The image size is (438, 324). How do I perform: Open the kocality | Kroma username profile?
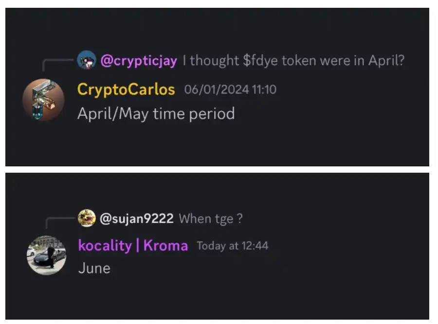coord(132,246)
